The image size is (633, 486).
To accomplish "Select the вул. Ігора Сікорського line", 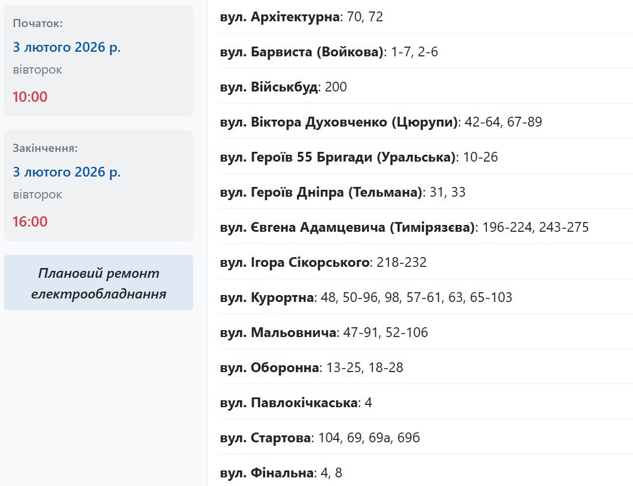I will pos(323,263).
